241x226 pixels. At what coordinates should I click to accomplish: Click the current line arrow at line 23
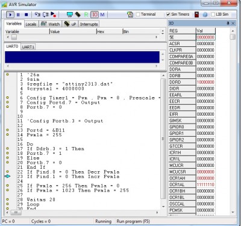pyautogui.click(x=7, y=176)
